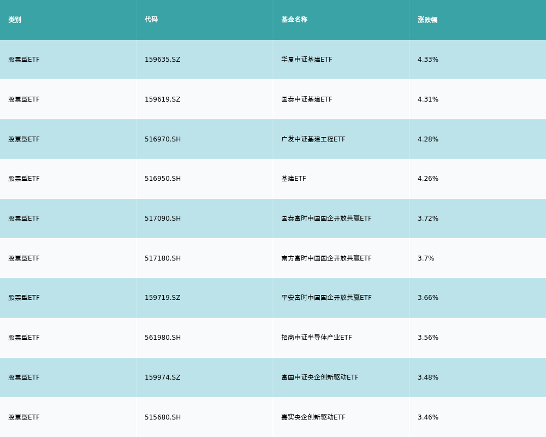This screenshot has width=546, height=437.
Task: Click the 3.7% change value
Action: pos(426,258)
